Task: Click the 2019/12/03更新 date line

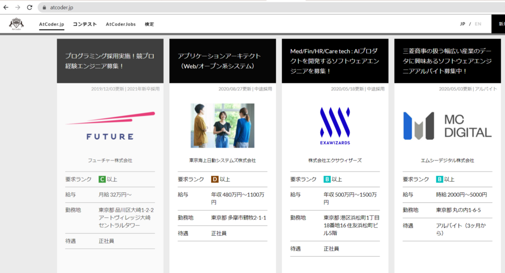Action: [125, 89]
